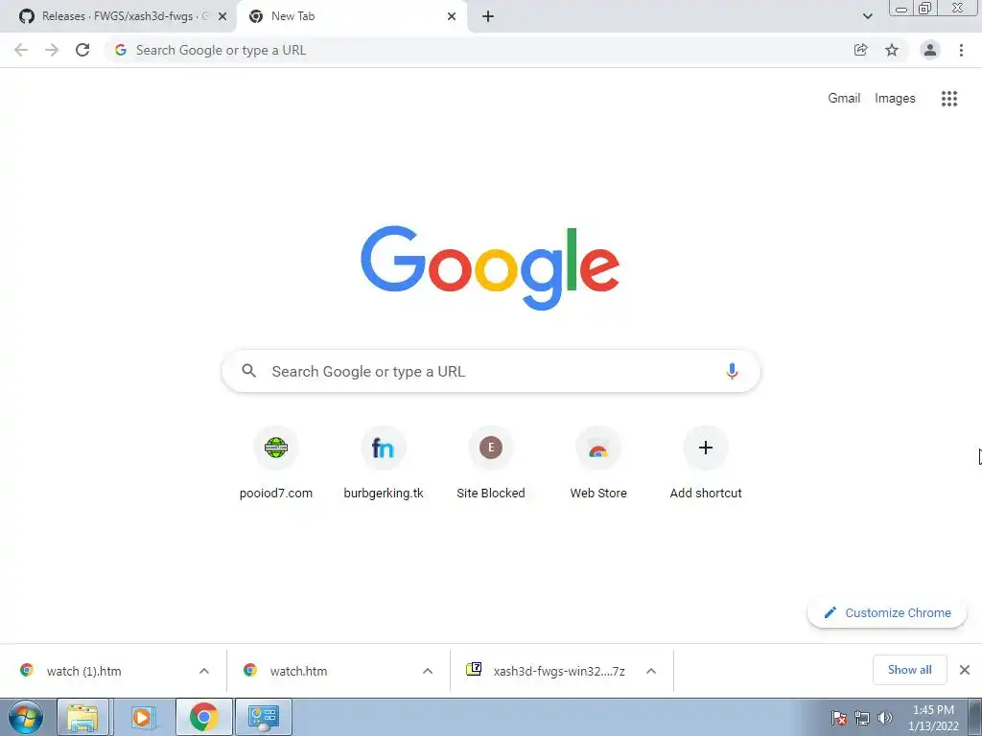Expand options for watch.htm download
The image size is (982, 736).
click(x=428, y=671)
